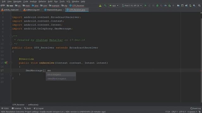Click the @Override annotation
Screen dimensions: 202x113
pos(27,59)
